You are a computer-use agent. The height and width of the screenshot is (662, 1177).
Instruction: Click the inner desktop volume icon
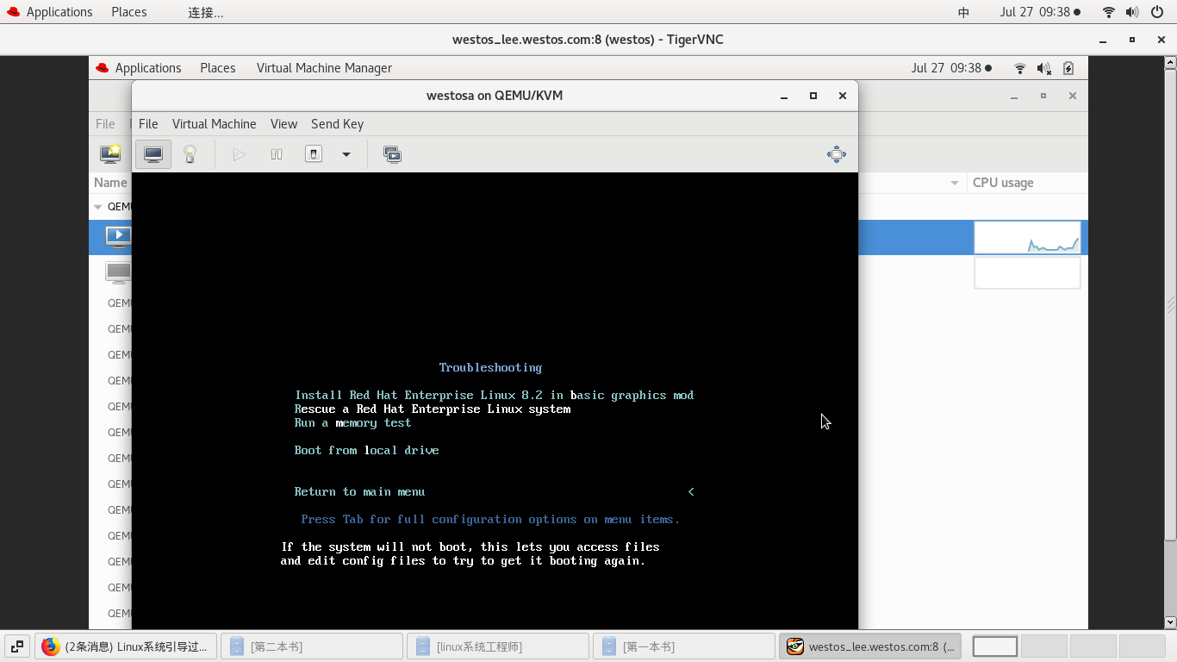click(1044, 68)
